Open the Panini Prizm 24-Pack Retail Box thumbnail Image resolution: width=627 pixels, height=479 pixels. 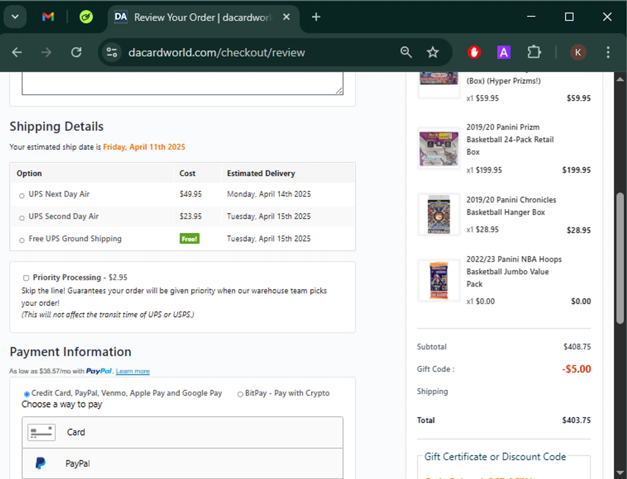tap(438, 148)
